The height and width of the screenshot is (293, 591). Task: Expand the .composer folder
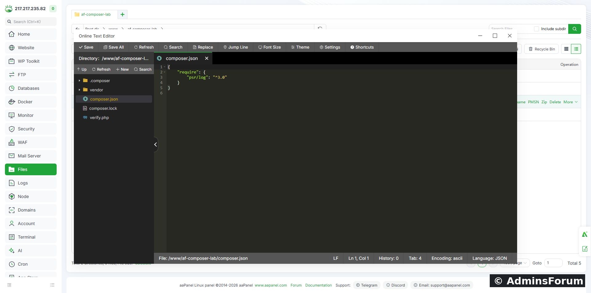[79, 81]
